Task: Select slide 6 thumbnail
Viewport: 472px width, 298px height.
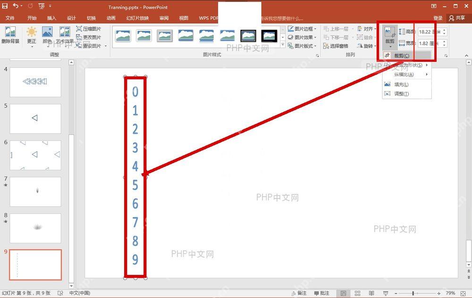Action: 35,155
